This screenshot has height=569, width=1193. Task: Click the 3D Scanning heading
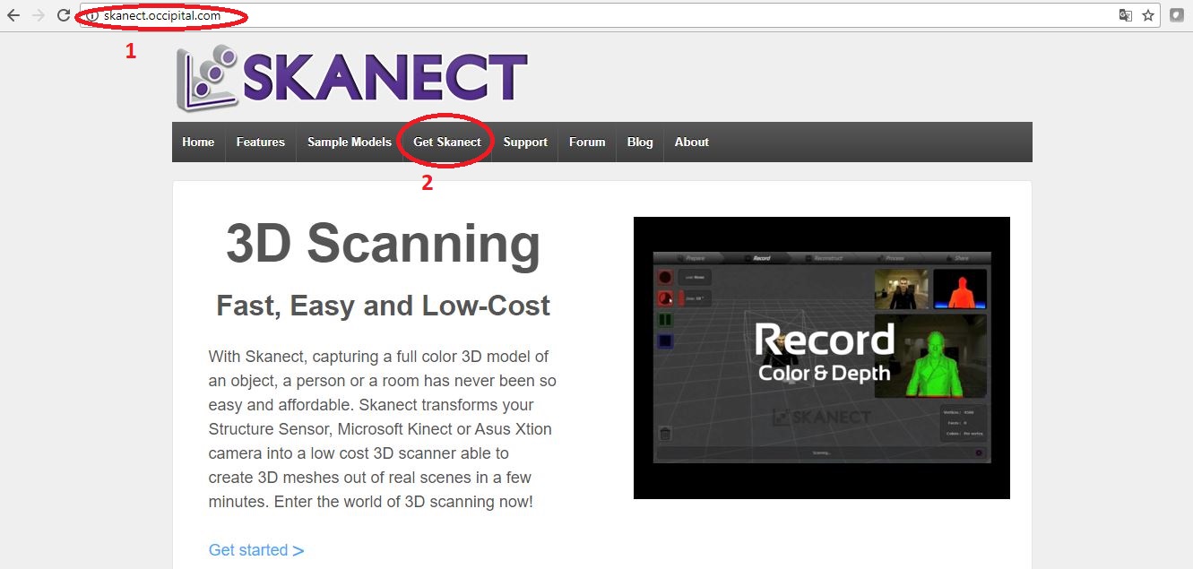pos(383,244)
